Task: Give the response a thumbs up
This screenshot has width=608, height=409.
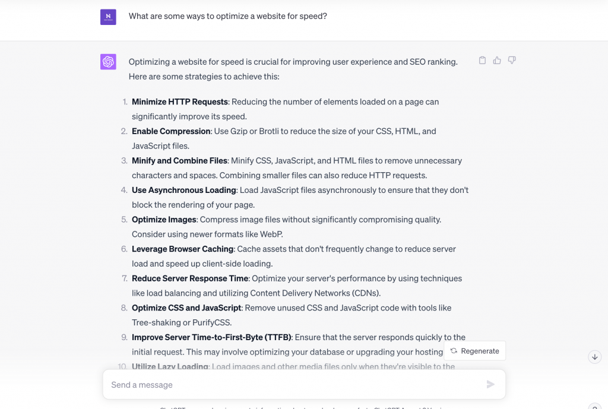Action: [x=497, y=61]
